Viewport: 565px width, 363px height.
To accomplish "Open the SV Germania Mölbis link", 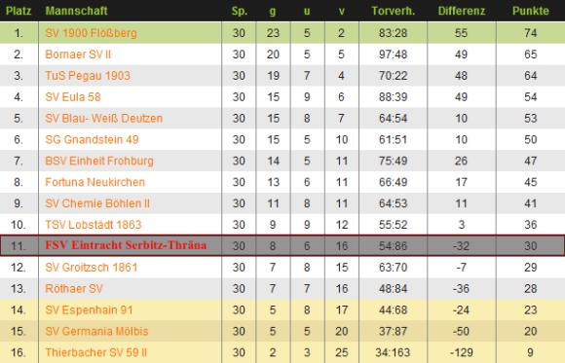I will tap(96, 331).
